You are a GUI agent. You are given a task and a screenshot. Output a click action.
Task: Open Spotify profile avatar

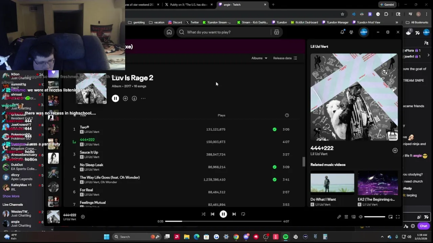click(364, 32)
